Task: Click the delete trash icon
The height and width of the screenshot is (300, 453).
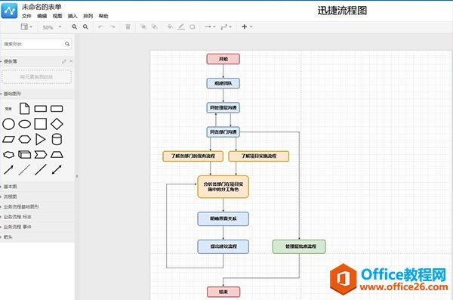Action: (128, 27)
